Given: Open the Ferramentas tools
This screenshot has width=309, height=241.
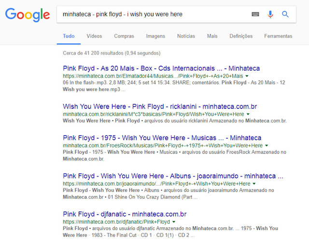Looking at the screenshot, I should [278, 36].
